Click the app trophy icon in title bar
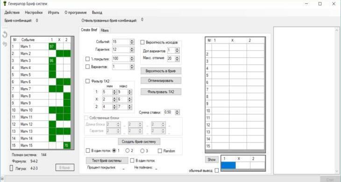Image resolution: width=341 pixels, height=182 pixels. pos(5,3)
